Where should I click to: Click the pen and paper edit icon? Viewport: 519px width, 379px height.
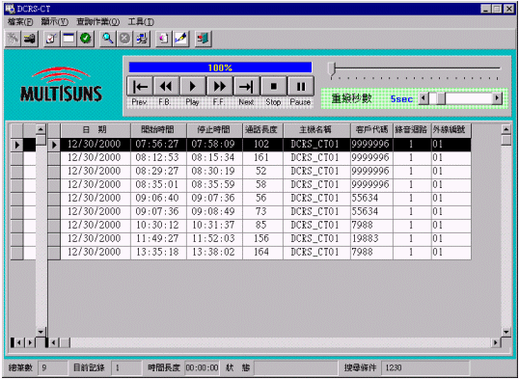point(181,39)
